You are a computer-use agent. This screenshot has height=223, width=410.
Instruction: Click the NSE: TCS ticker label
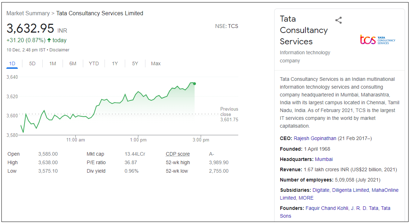(x=227, y=26)
